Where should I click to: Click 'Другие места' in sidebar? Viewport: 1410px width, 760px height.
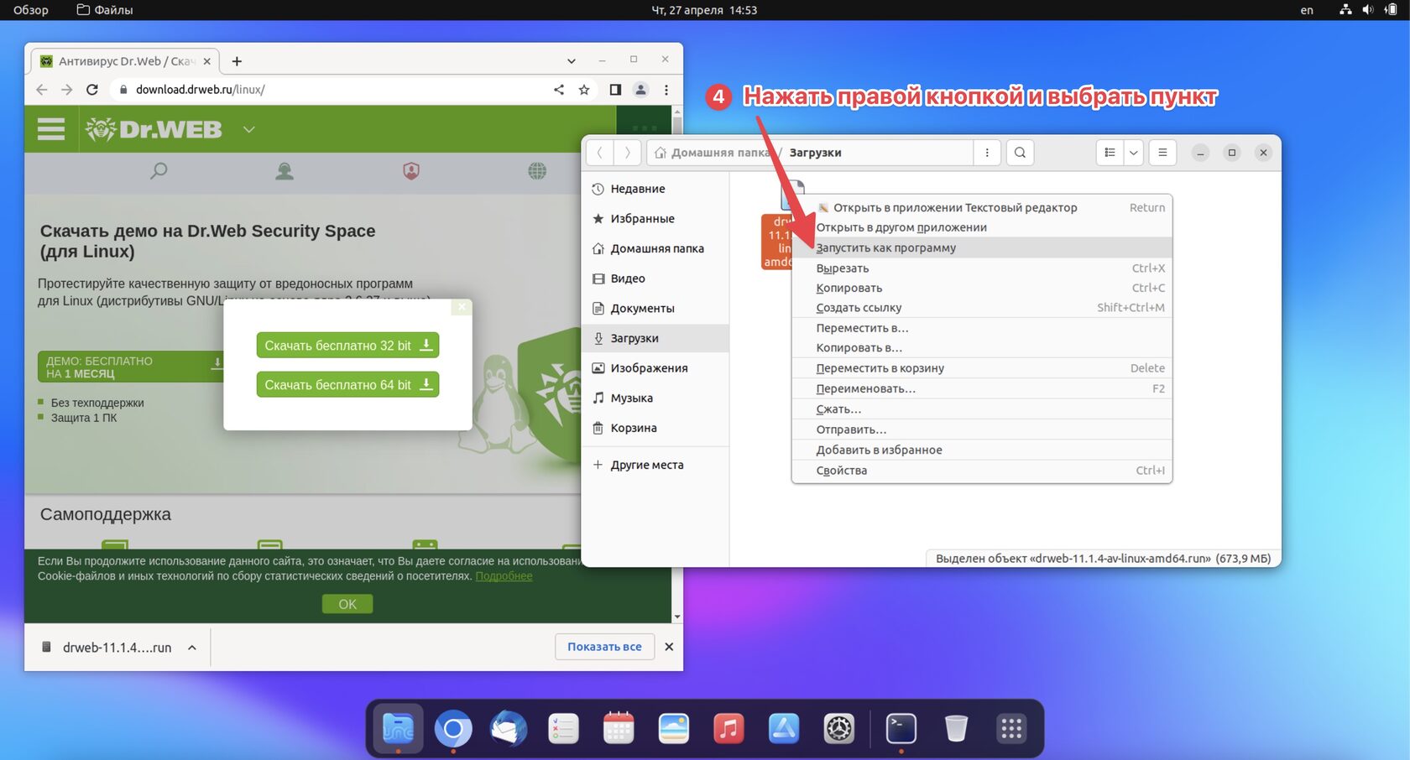pyautogui.click(x=655, y=465)
